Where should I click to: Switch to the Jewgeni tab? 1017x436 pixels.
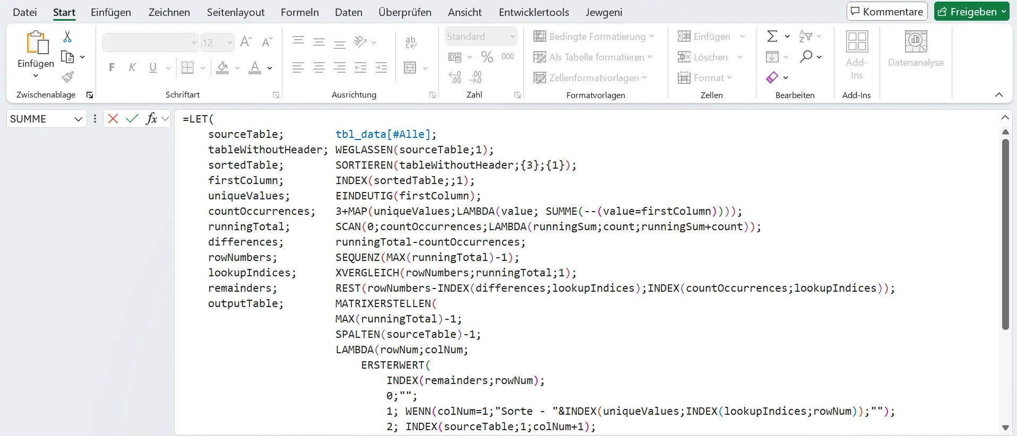[x=604, y=12]
